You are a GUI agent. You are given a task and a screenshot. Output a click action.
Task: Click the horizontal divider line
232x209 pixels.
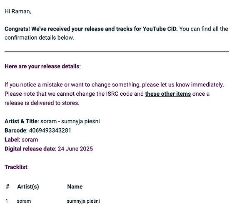click(x=117, y=51)
